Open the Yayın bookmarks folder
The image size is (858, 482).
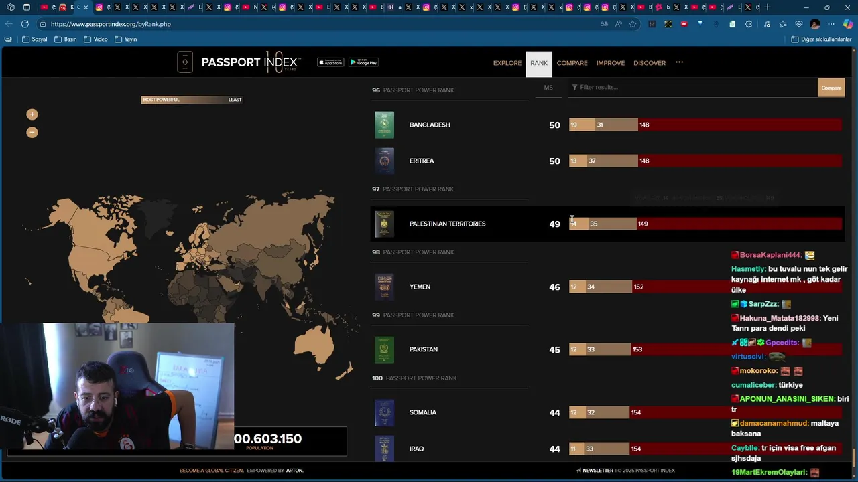pos(125,39)
